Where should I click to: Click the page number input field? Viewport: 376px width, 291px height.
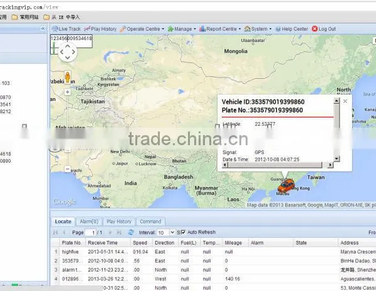91,232
